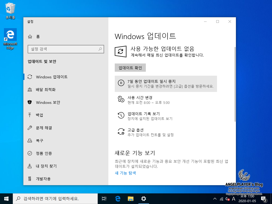Click the Settings content vertical scrollbar

(235, 84)
